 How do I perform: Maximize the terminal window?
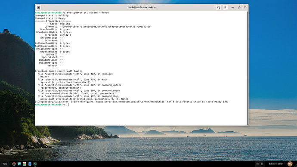point(239,7)
